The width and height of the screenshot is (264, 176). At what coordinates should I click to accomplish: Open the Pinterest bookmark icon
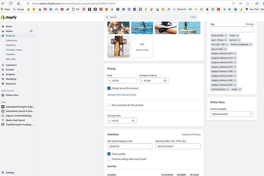pos(62,10)
